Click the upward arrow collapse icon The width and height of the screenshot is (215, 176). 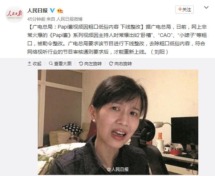29,64
